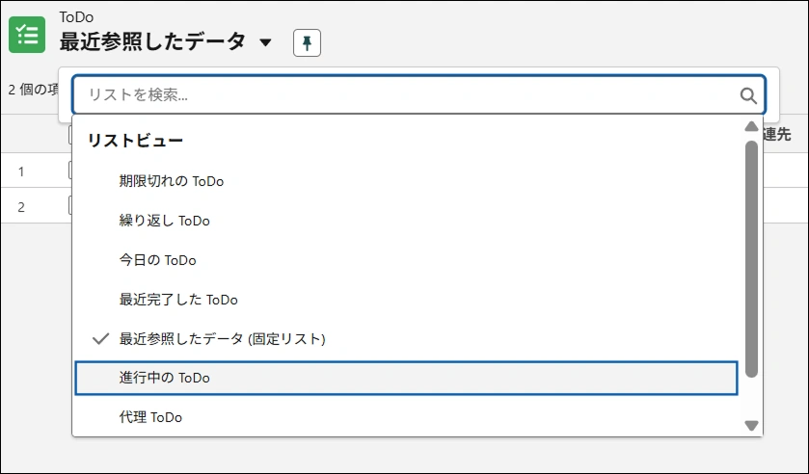Screen dimensions: 809x474
Task: Switch to the 今日の ToDo list view
Action: point(158,260)
